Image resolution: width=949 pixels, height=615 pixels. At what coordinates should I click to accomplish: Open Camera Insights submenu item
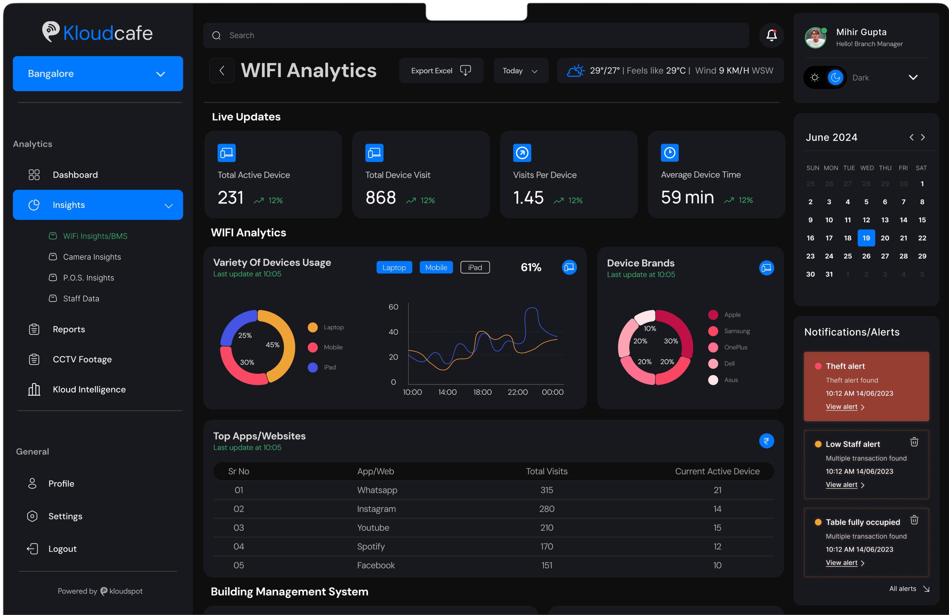pyautogui.click(x=92, y=257)
